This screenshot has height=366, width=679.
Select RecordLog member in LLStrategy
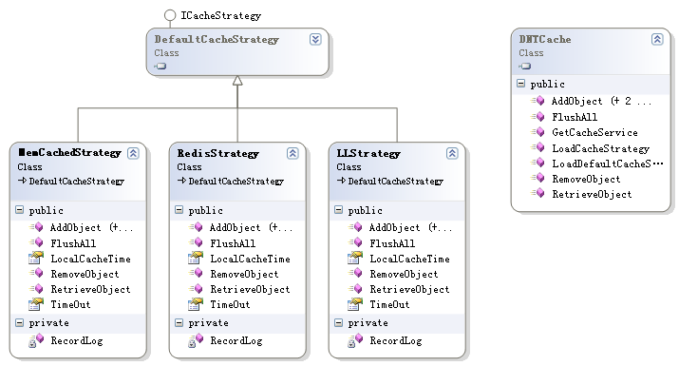click(396, 341)
